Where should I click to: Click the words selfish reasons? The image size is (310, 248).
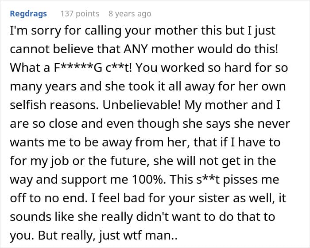tap(54, 105)
